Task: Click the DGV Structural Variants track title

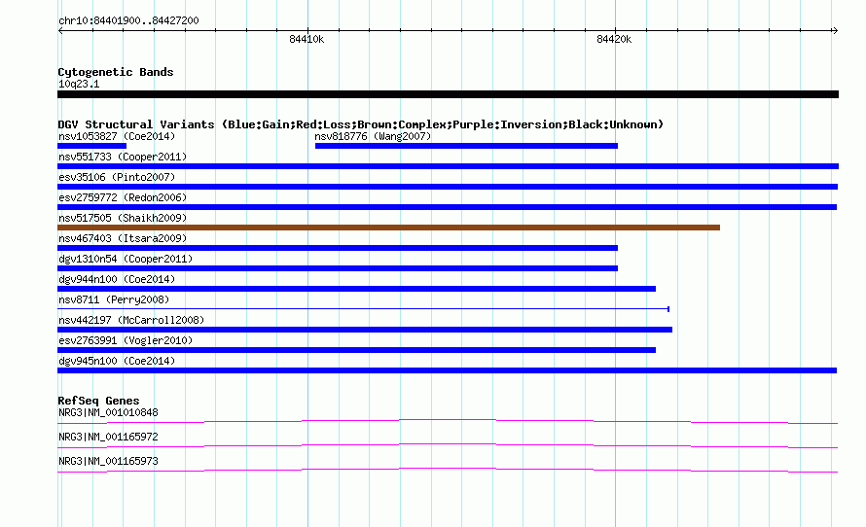Action: tap(361, 124)
